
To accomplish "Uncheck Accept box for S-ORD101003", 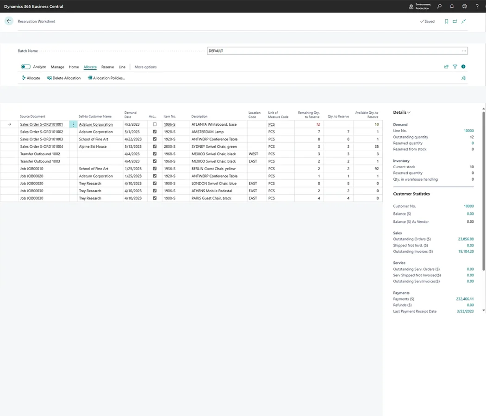I will click(155, 139).
